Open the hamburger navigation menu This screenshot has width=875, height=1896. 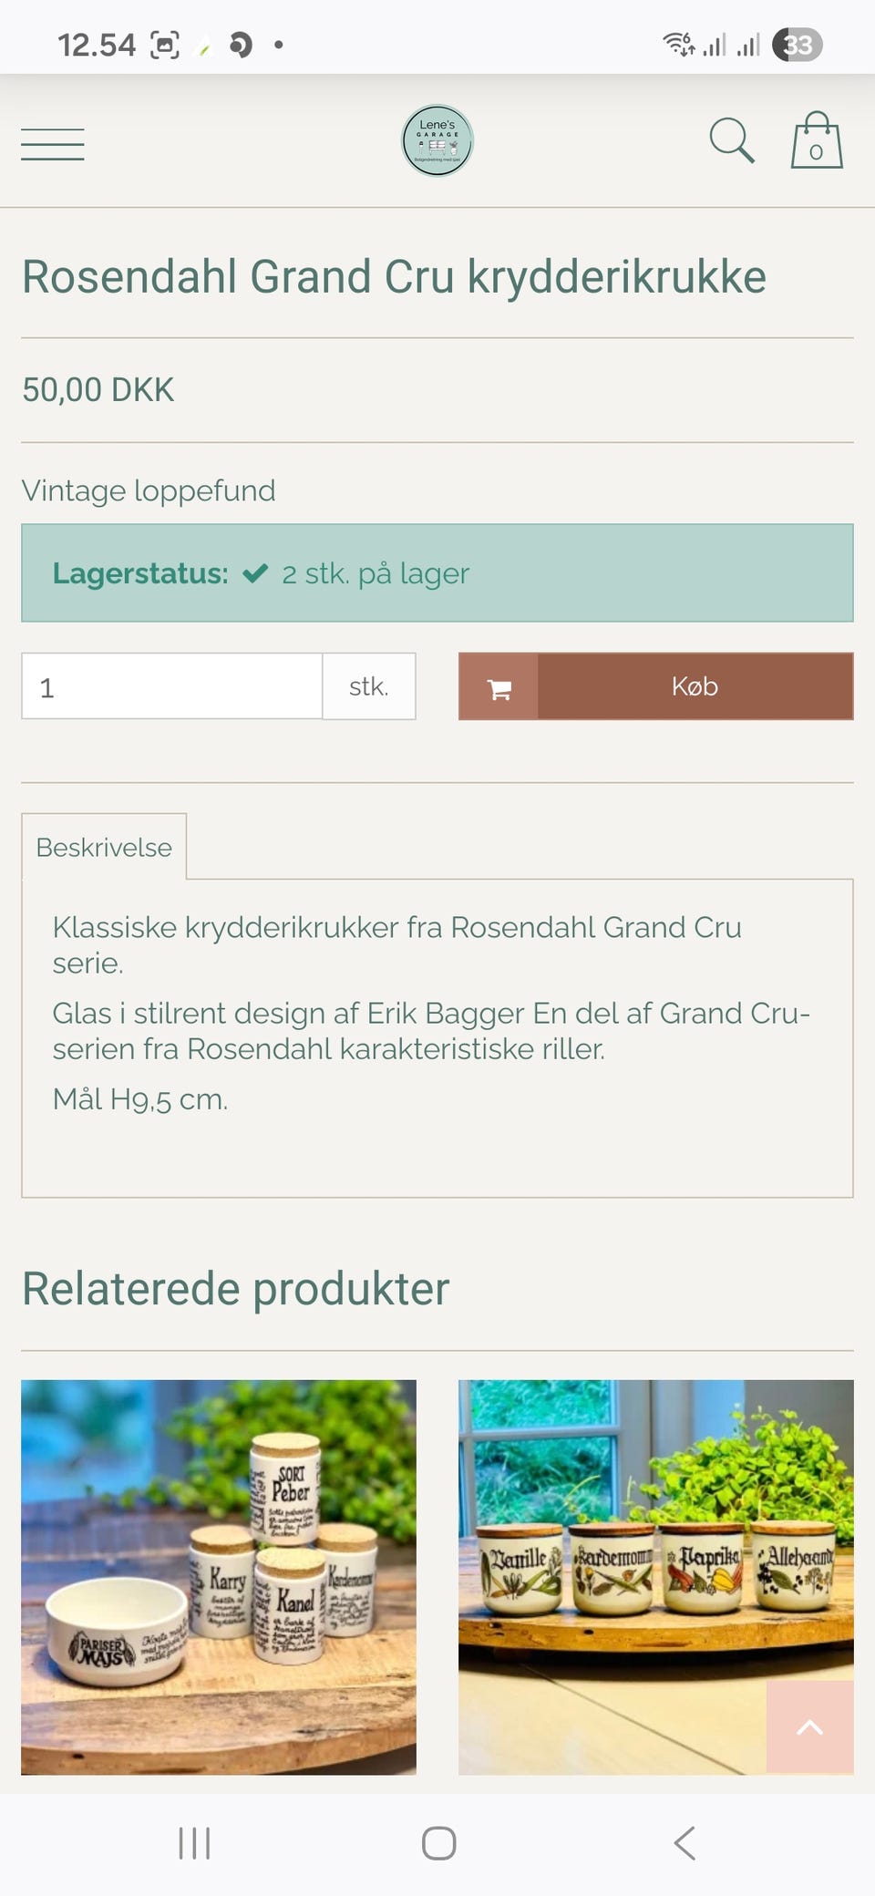click(x=52, y=143)
